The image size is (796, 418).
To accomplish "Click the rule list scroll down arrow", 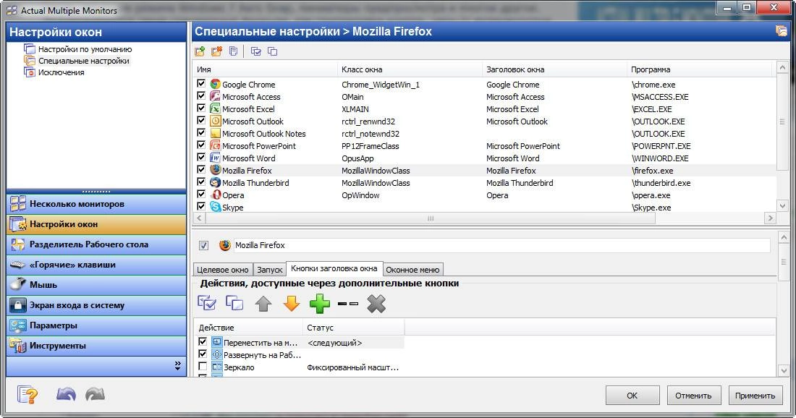I will (x=782, y=206).
